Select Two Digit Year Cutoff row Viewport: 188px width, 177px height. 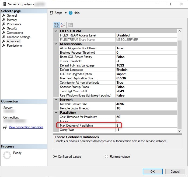(x=118, y=91)
